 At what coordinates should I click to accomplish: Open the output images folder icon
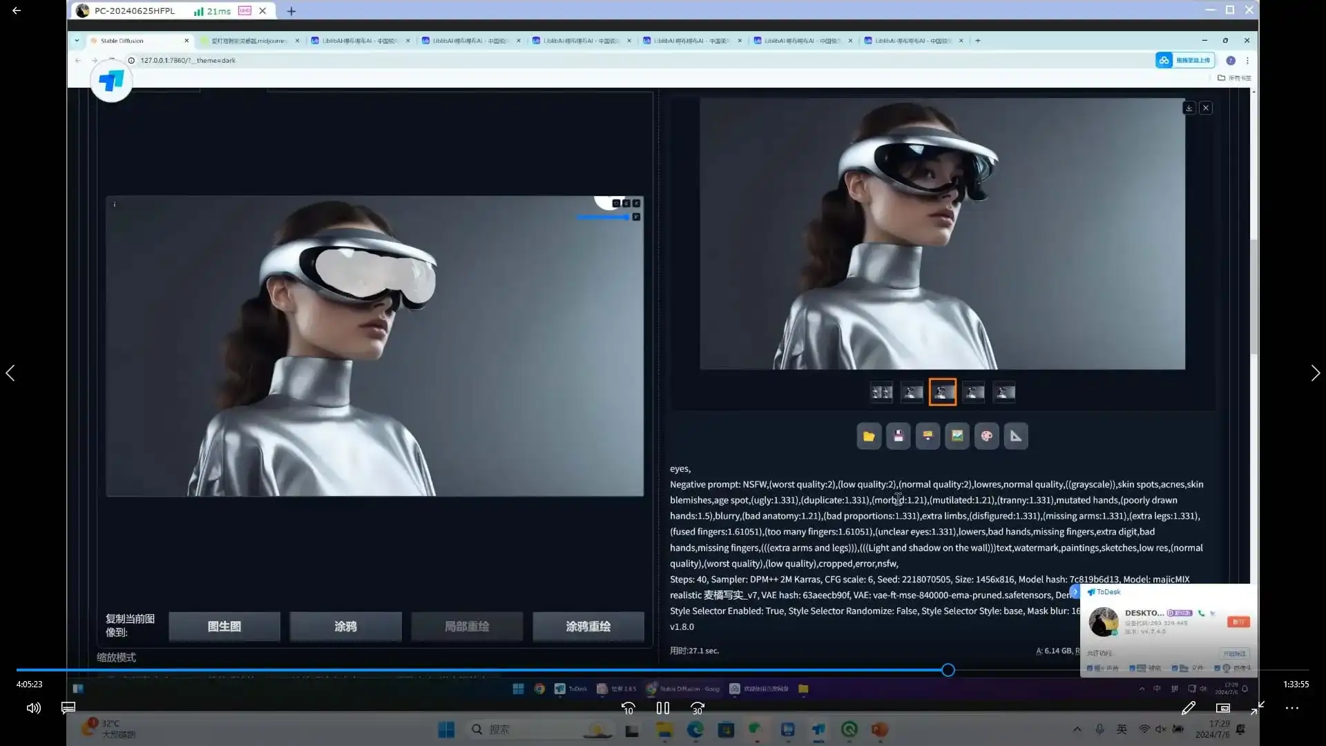coord(869,436)
